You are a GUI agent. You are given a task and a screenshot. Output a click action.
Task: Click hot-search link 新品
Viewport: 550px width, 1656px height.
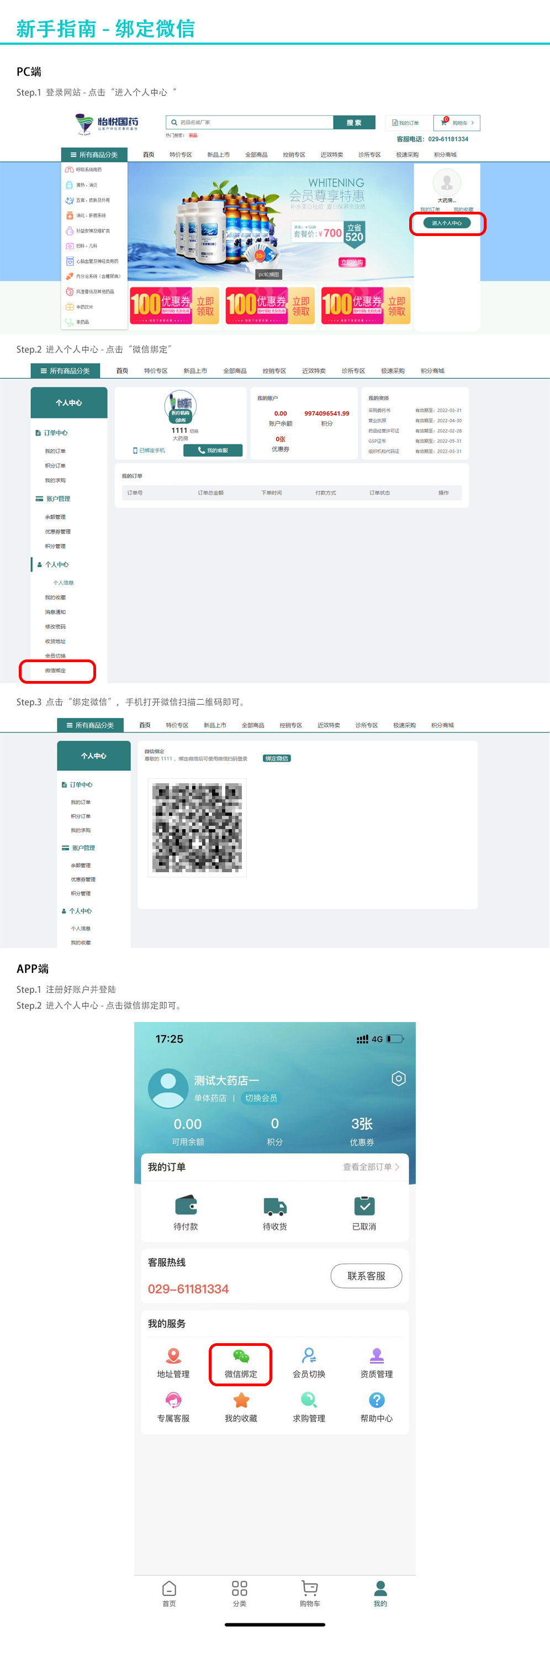pyautogui.click(x=193, y=135)
